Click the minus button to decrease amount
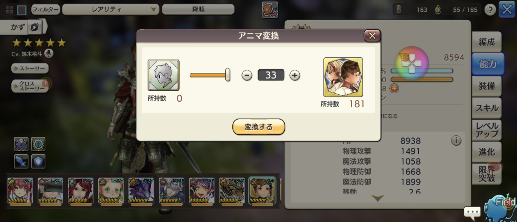This screenshot has width=517, height=222. pyautogui.click(x=247, y=75)
